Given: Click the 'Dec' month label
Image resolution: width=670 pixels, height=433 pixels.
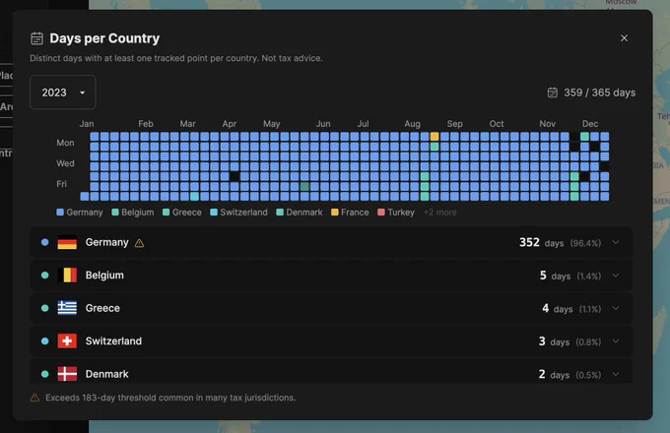Looking at the screenshot, I should tap(590, 124).
